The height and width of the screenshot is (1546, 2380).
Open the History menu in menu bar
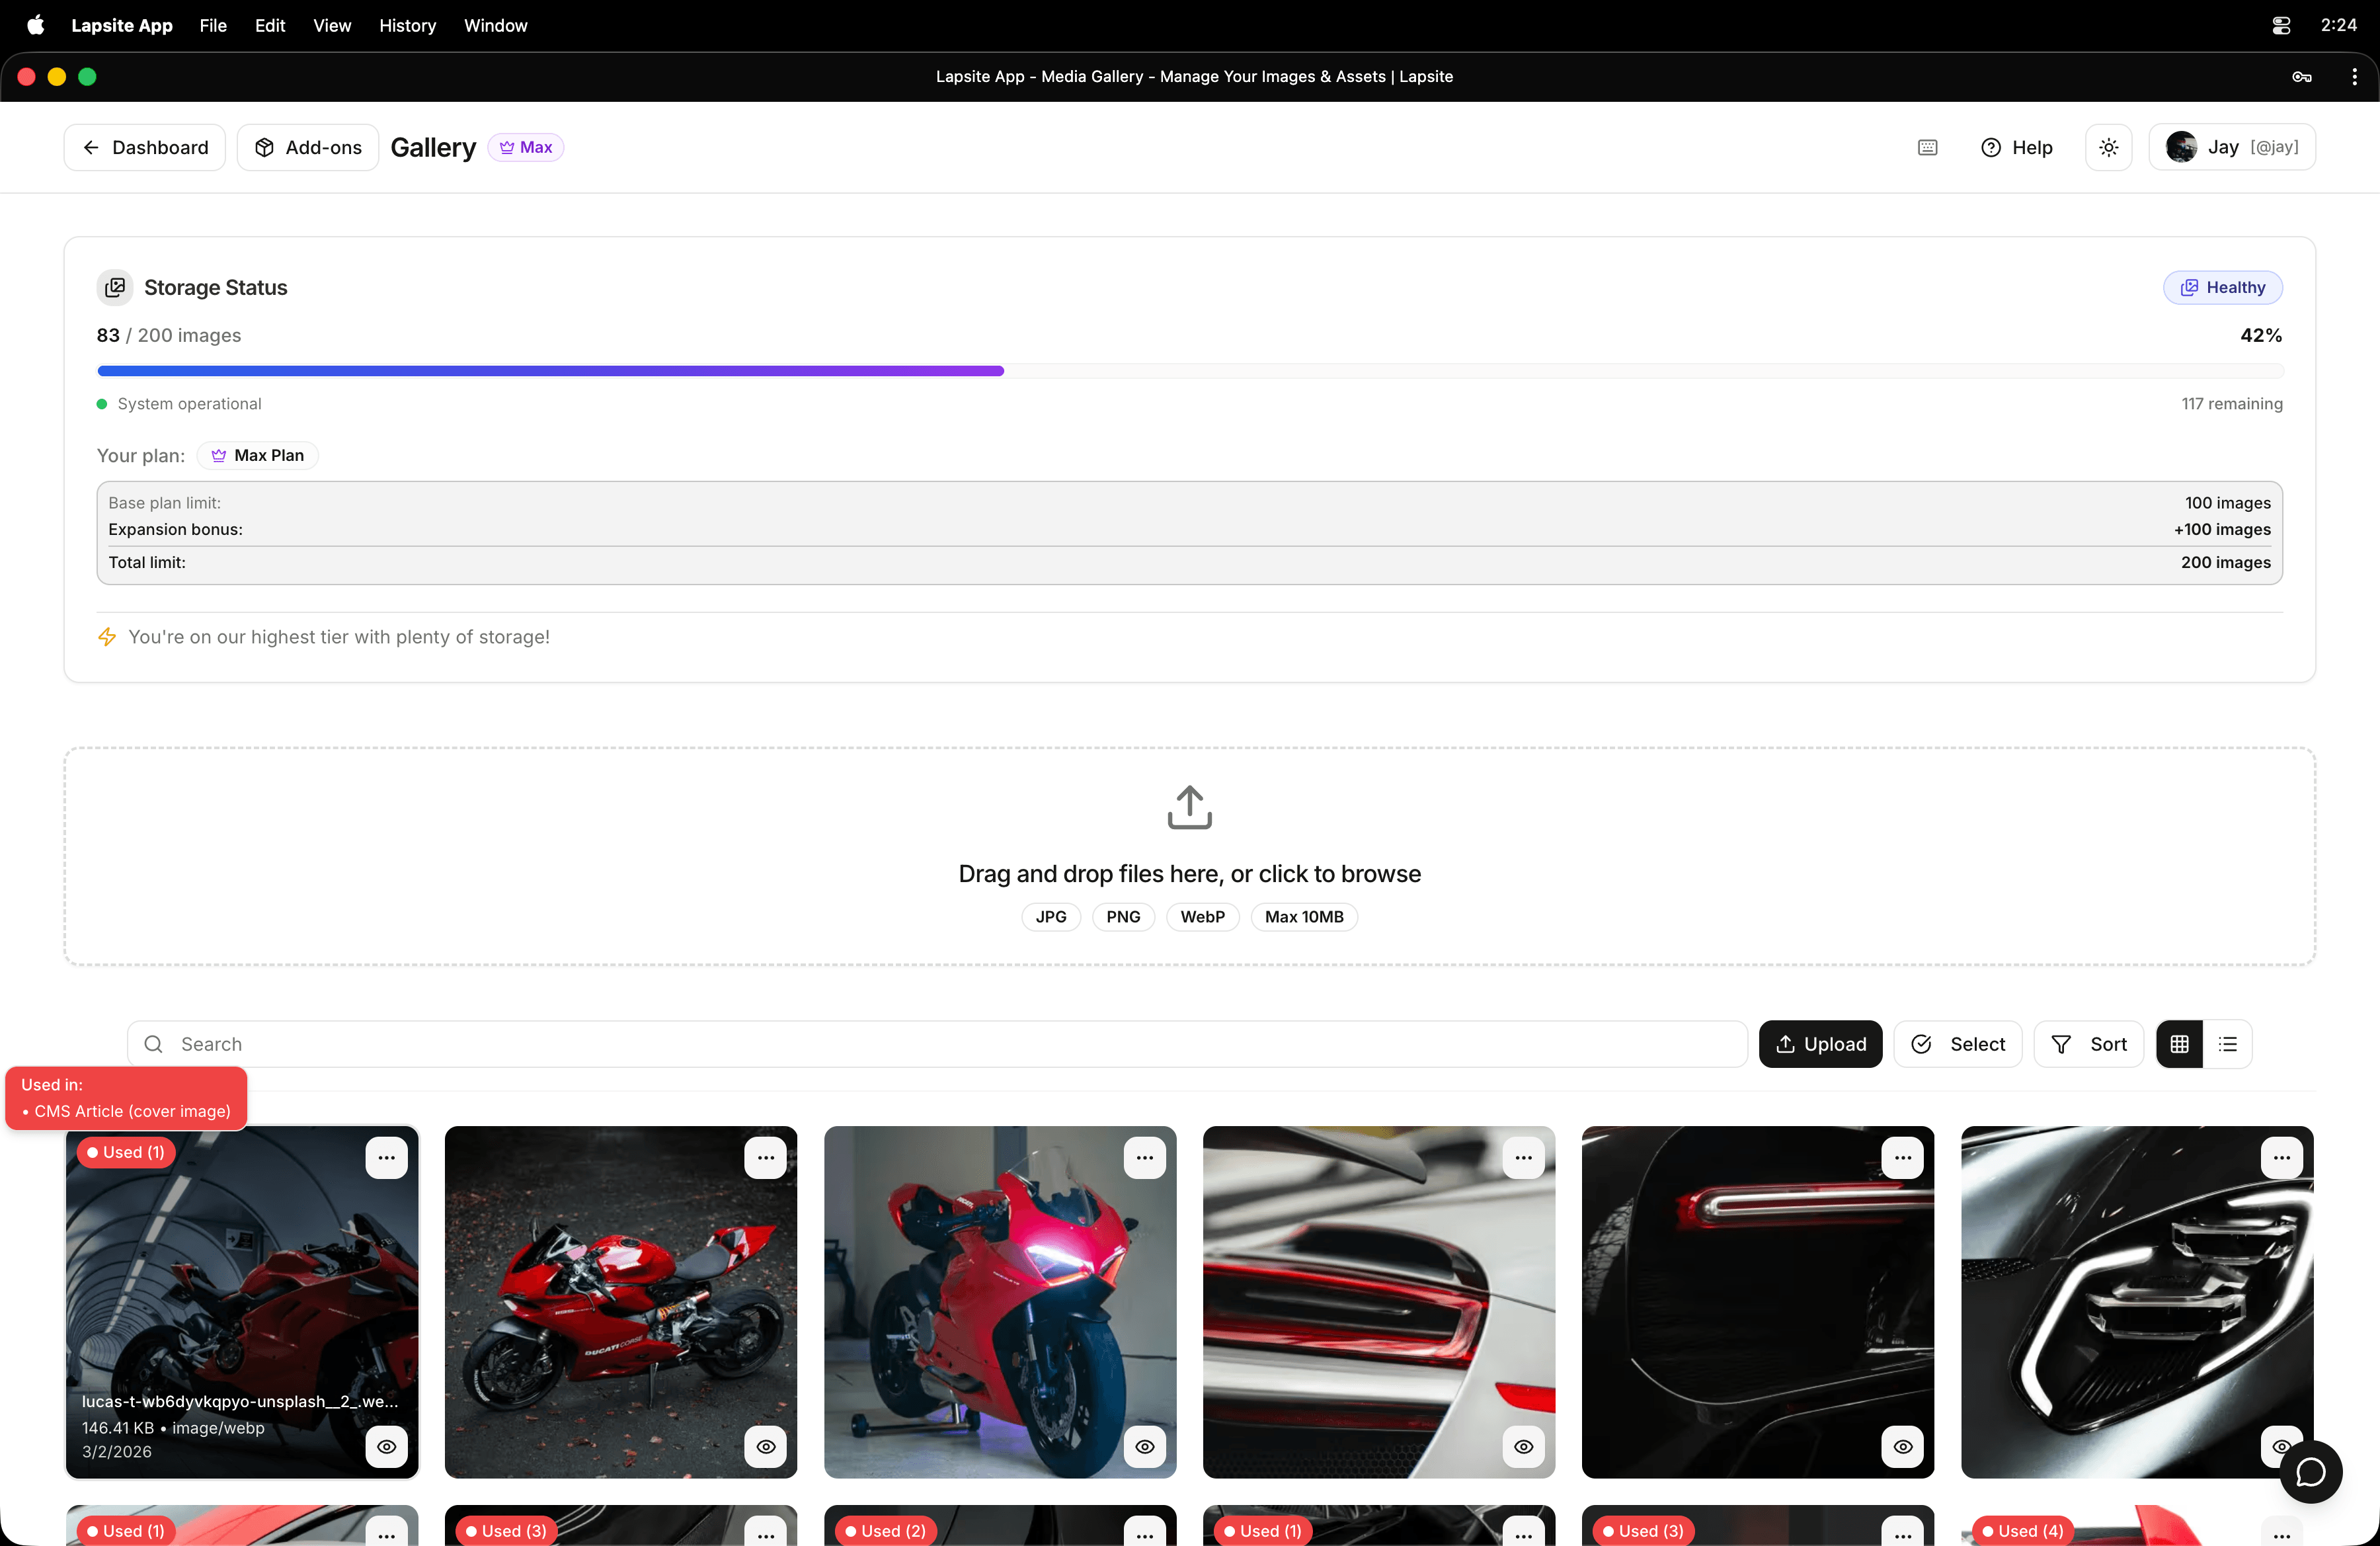(407, 26)
